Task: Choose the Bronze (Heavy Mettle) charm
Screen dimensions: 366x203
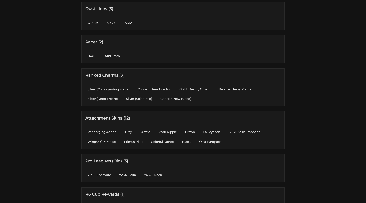Action: [235, 89]
